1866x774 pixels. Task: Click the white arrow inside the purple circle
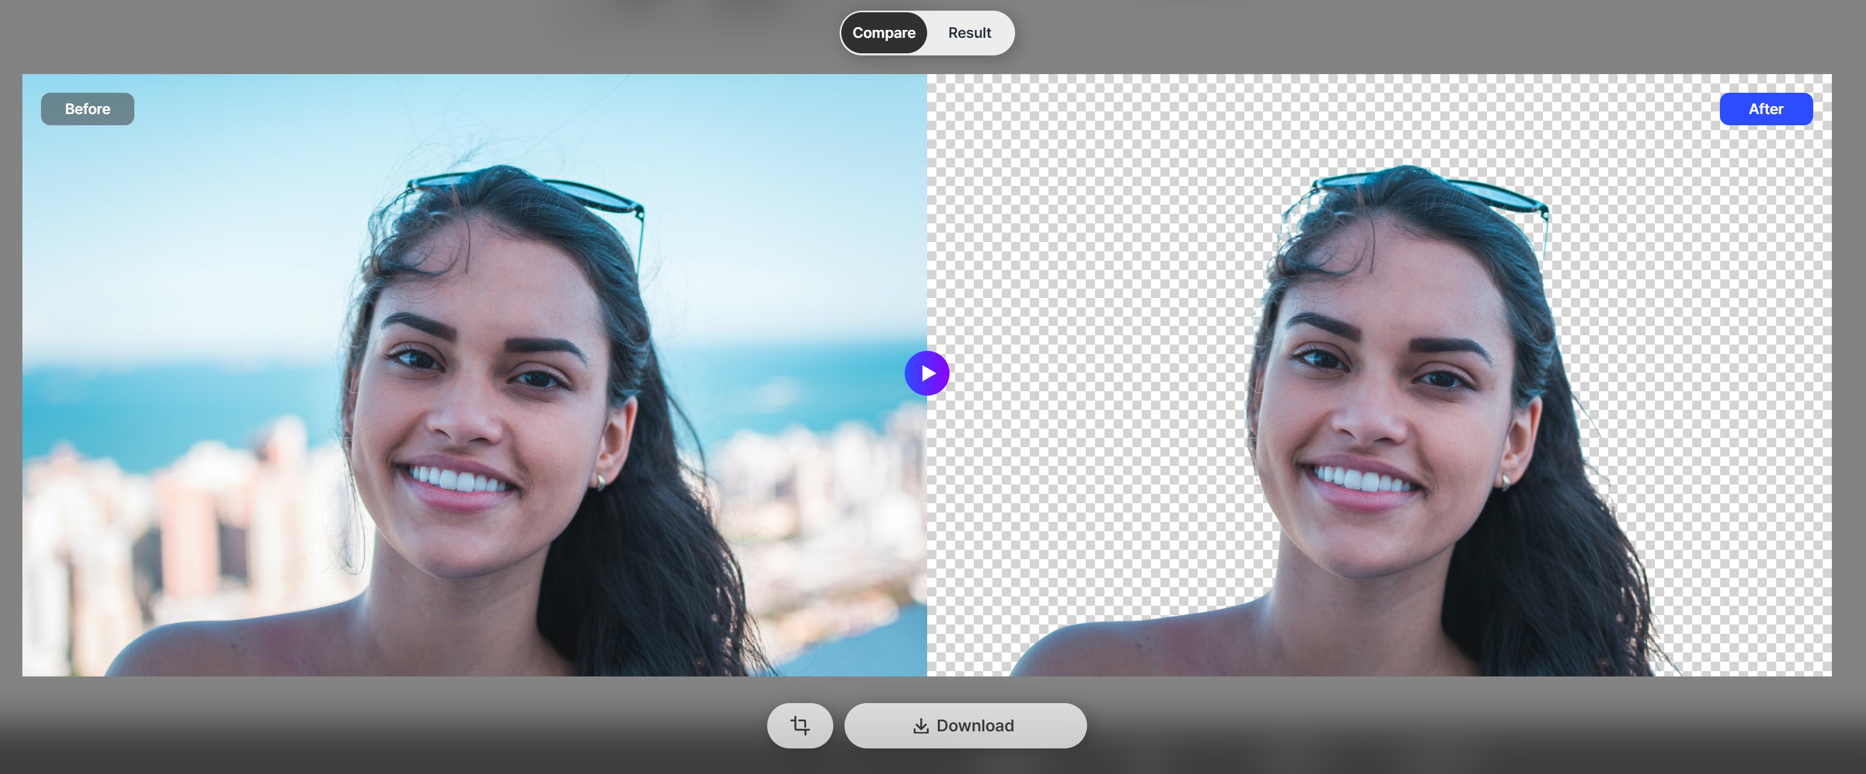(x=928, y=374)
